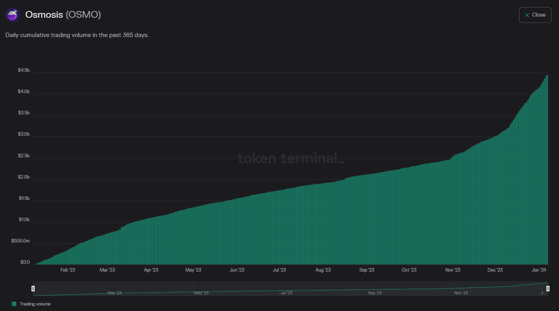Click the token terminal_ watermark
559x311 pixels.
pyautogui.click(x=290, y=158)
